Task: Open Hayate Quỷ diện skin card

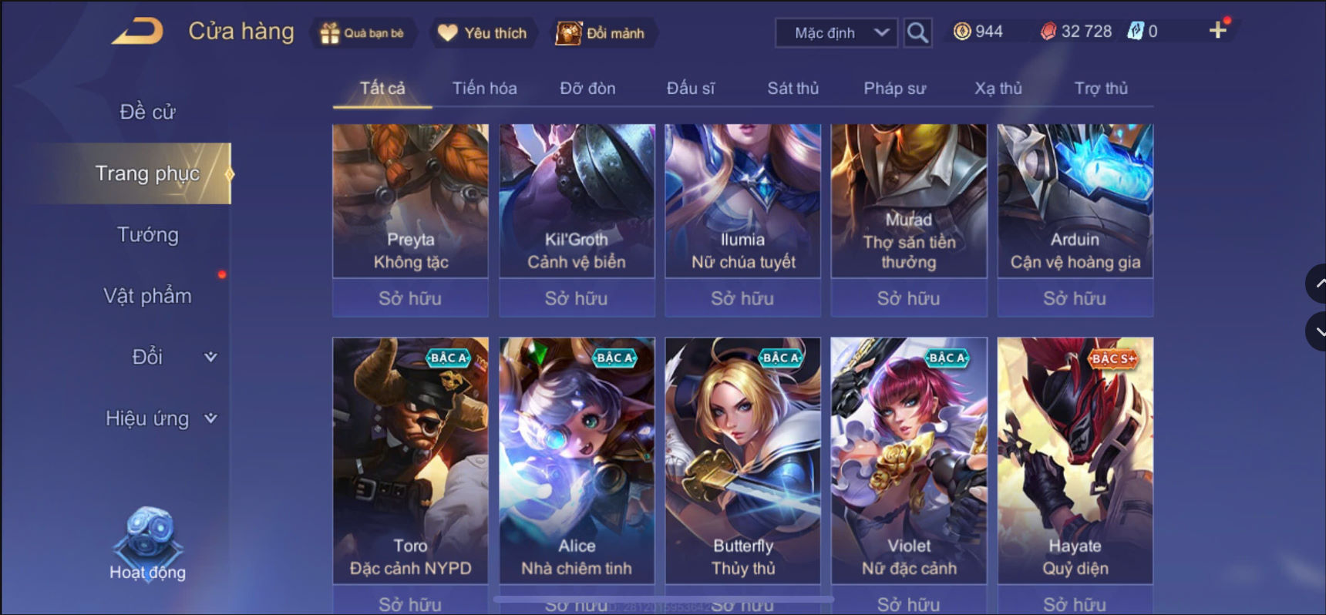Action: coord(1075,460)
